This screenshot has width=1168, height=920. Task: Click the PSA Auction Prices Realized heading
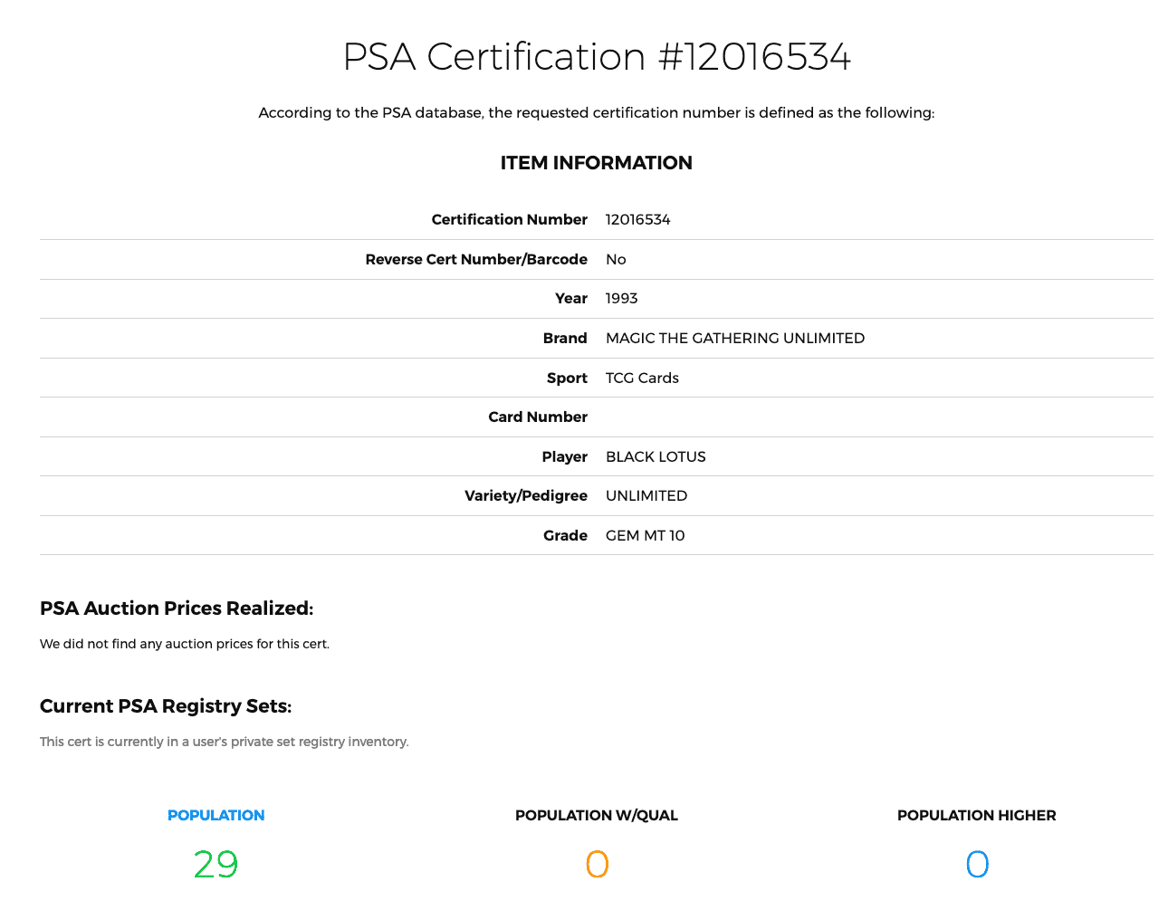pyautogui.click(x=177, y=609)
